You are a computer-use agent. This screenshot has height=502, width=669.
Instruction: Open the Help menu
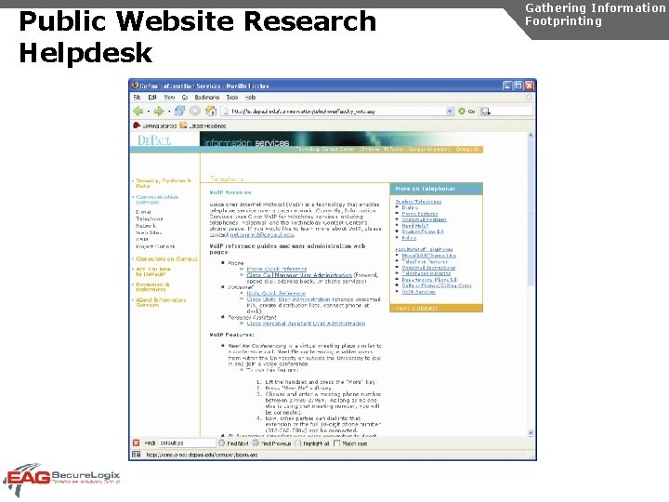(251, 98)
